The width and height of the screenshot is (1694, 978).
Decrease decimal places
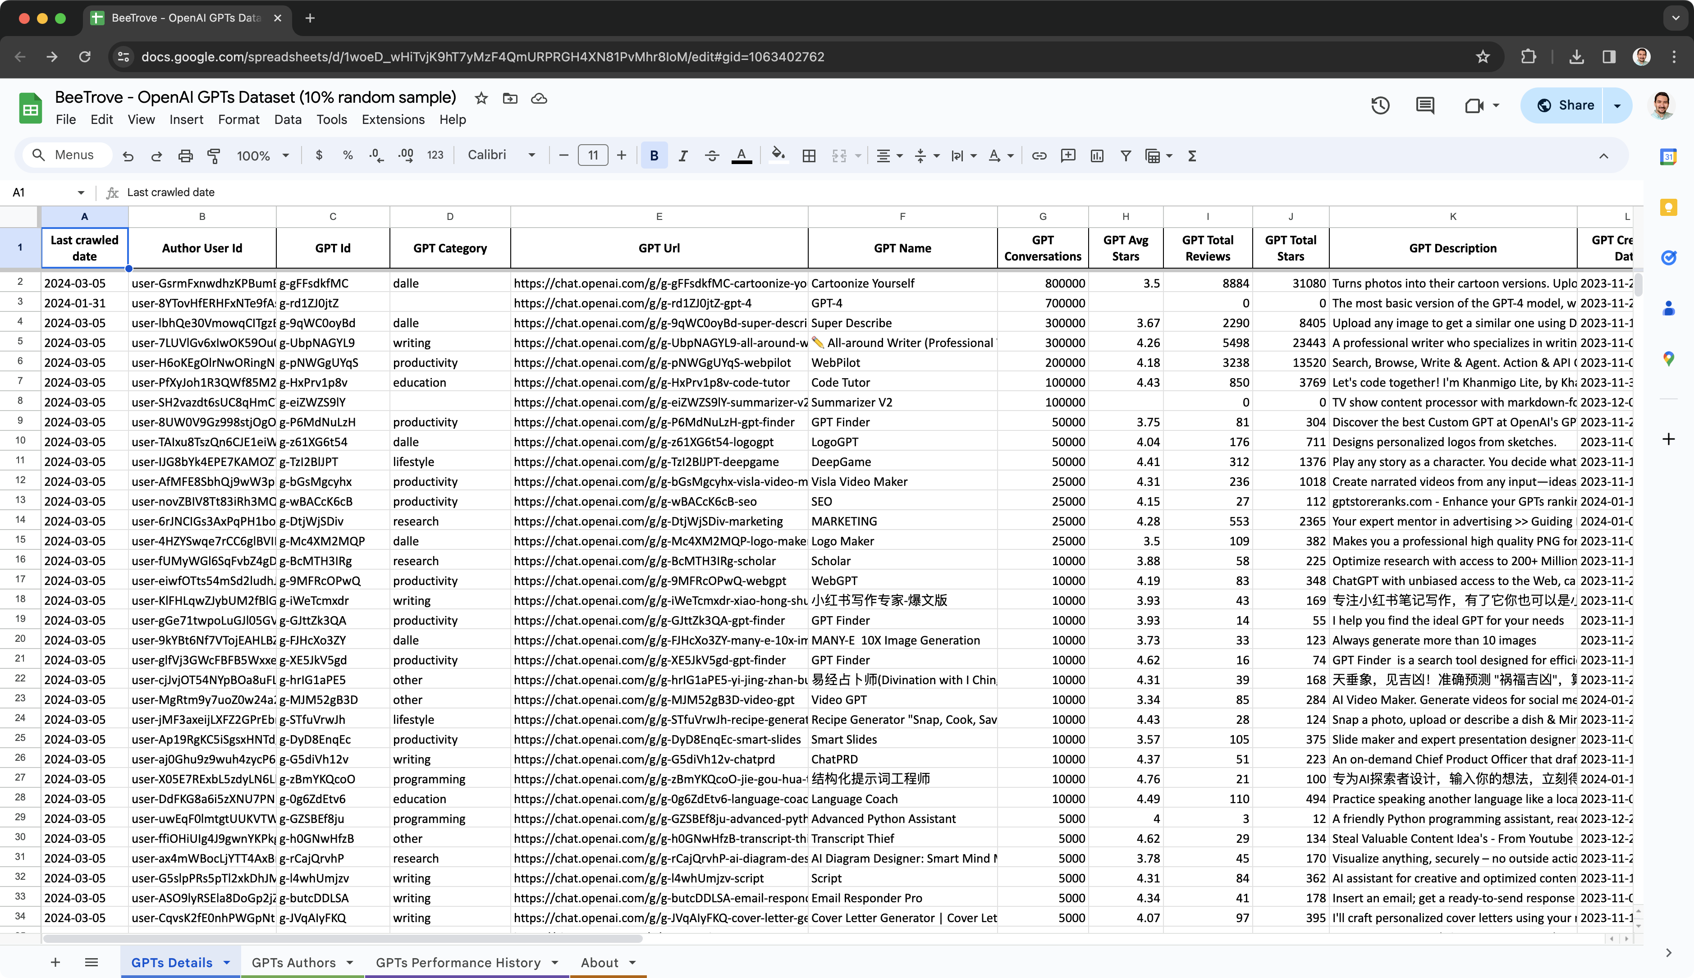376,155
